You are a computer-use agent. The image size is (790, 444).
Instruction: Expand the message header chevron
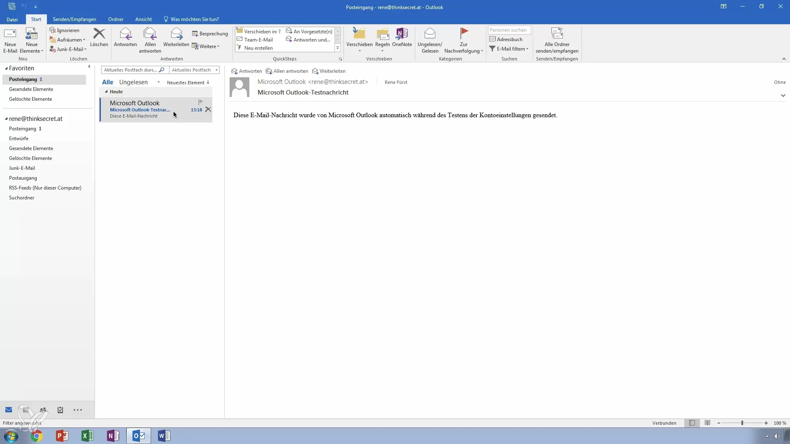pyautogui.click(x=783, y=95)
